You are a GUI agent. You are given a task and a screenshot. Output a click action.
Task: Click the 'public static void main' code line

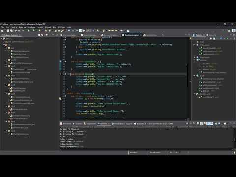tap(93, 96)
